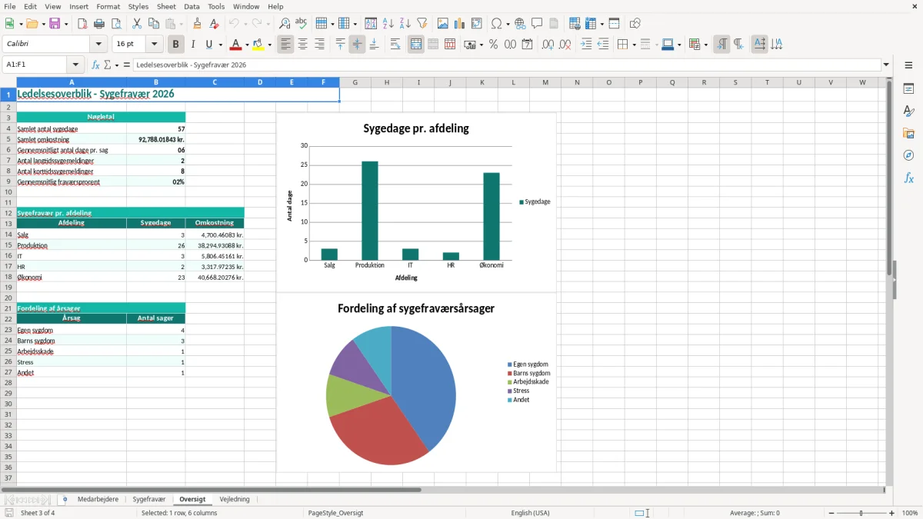Open the Font Name dropdown
923x519 pixels.
click(x=98, y=45)
